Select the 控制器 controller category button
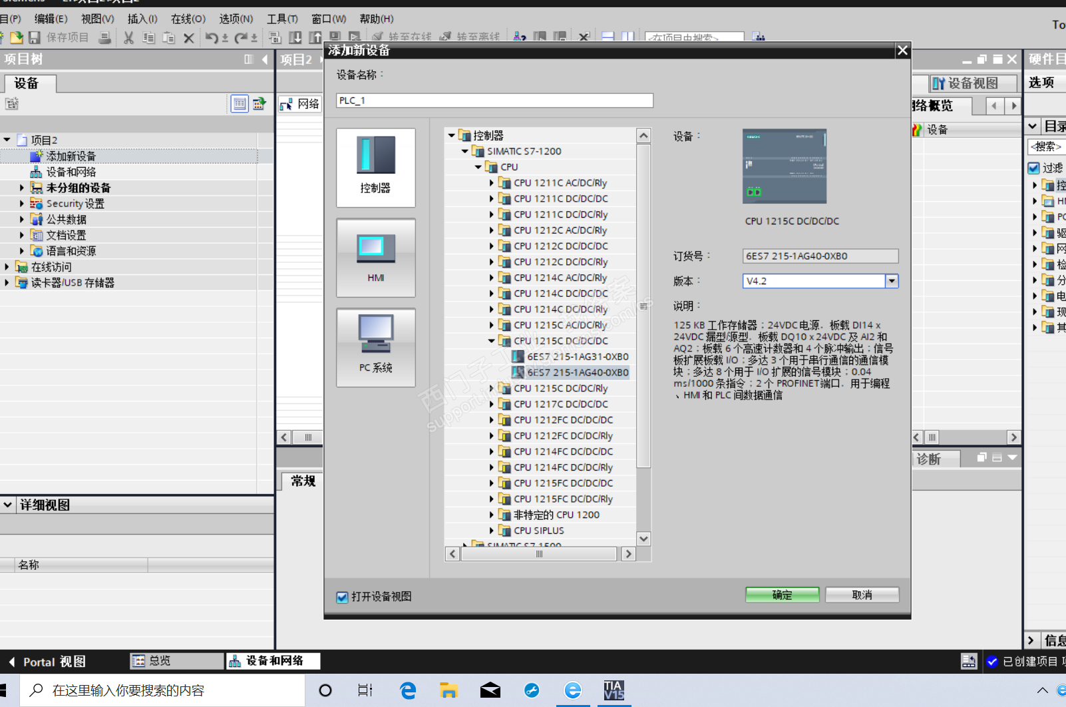The image size is (1066, 707). coord(376,168)
